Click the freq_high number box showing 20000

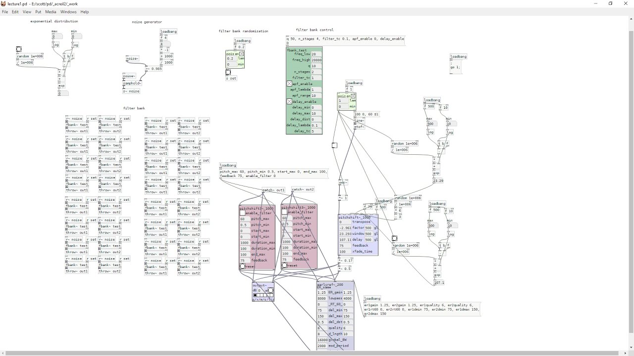tap(316, 60)
